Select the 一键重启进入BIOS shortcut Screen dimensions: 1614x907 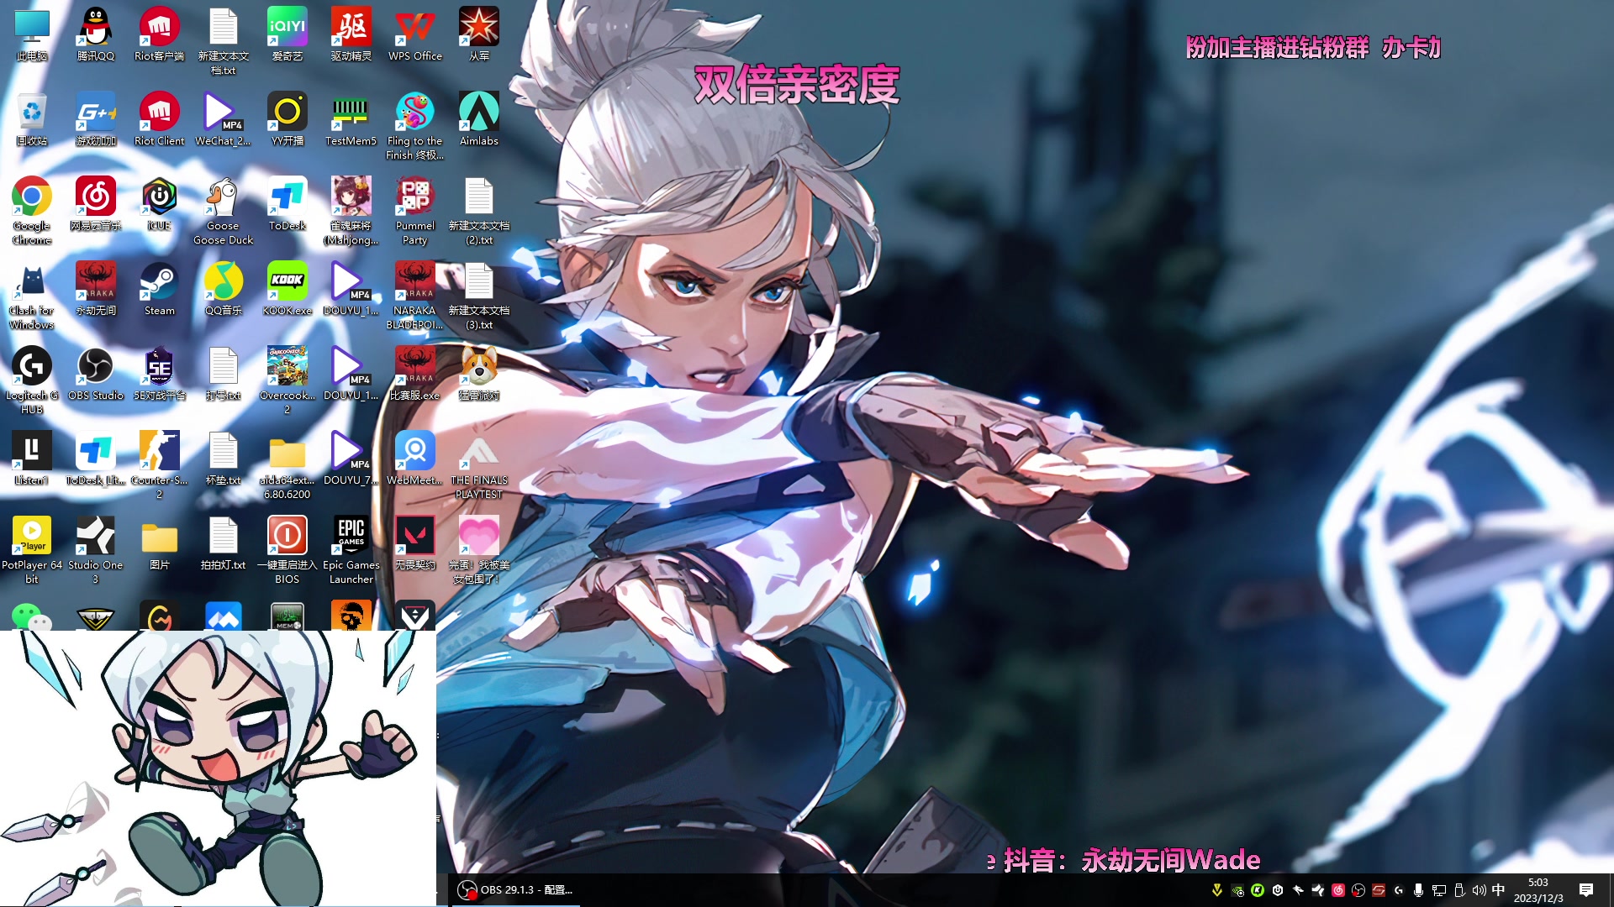pyautogui.click(x=287, y=550)
